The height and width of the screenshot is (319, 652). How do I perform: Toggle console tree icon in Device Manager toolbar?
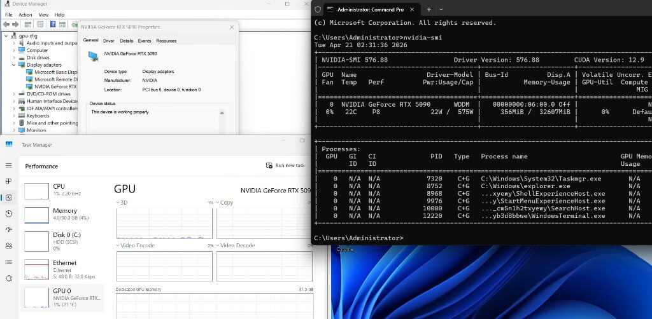28,25
